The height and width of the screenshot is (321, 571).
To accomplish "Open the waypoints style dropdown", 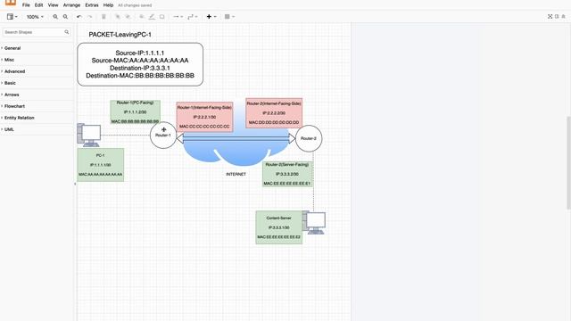I will [193, 17].
